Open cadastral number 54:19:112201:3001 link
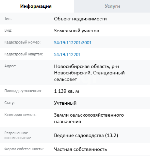 pyautogui.click(x=73, y=43)
